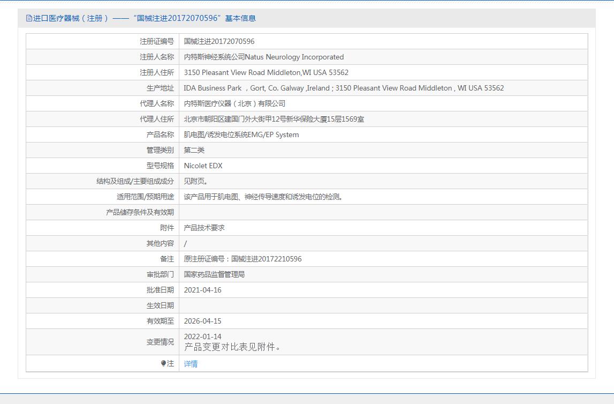614x404 pixels.
Task: Click the 产品名称 label
Action: click(160, 134)
